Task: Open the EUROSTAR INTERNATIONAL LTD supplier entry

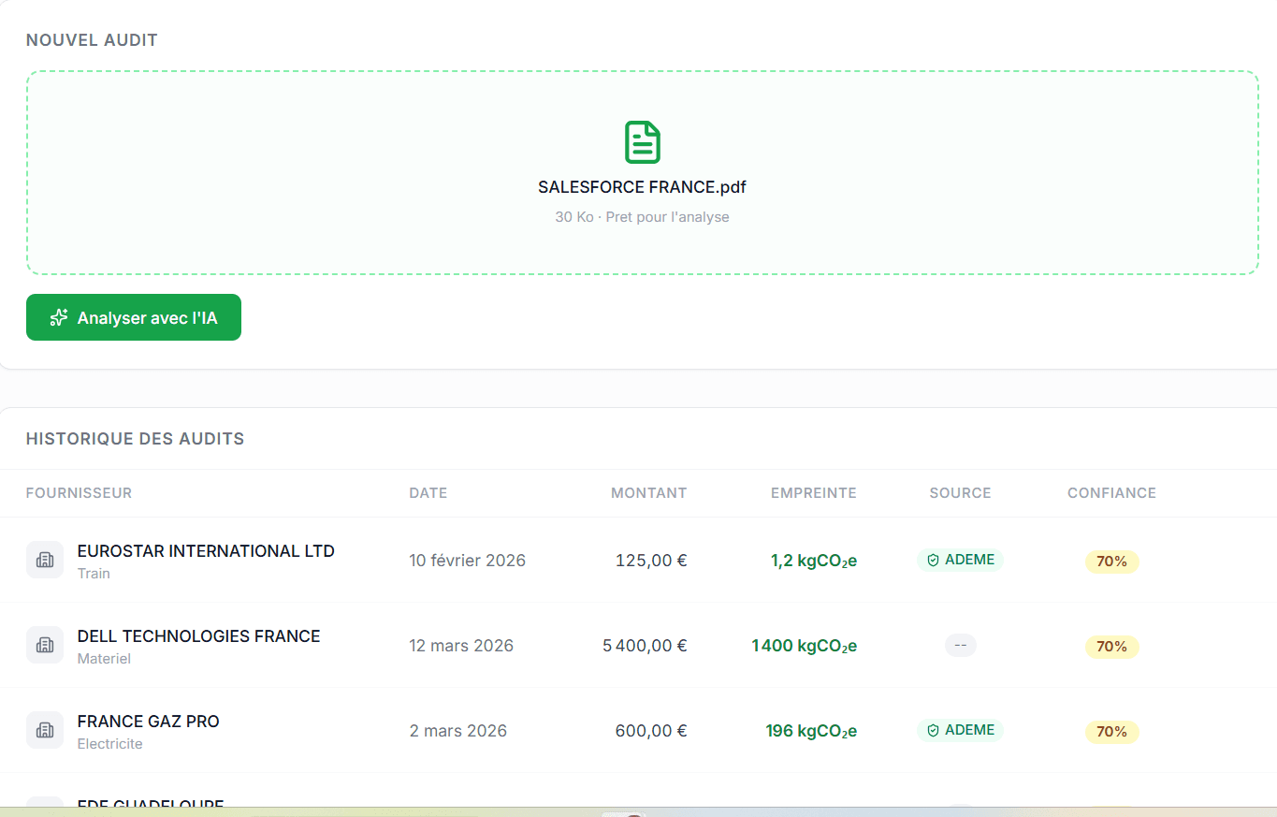Action: coord(206,551)
